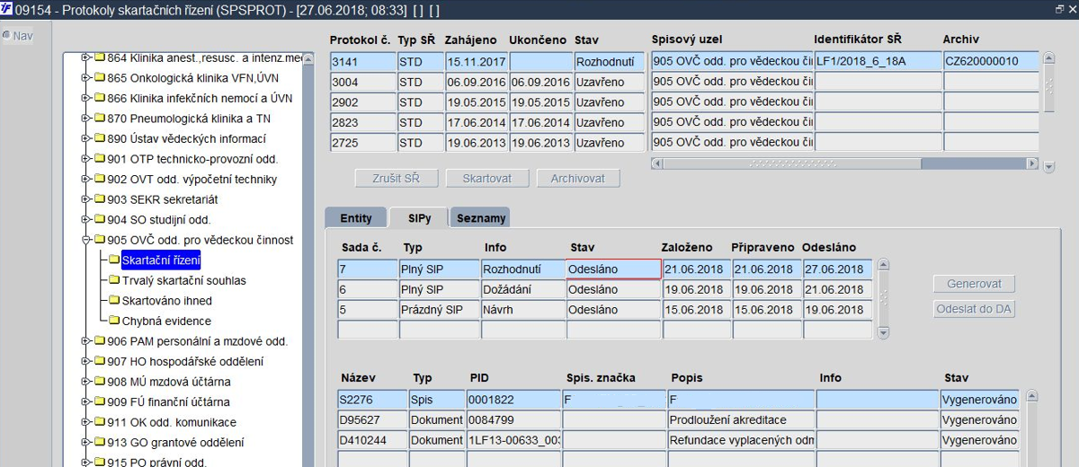1079x467 pixels.
Task: Click the Generovat button
Action: click(974, 284)
